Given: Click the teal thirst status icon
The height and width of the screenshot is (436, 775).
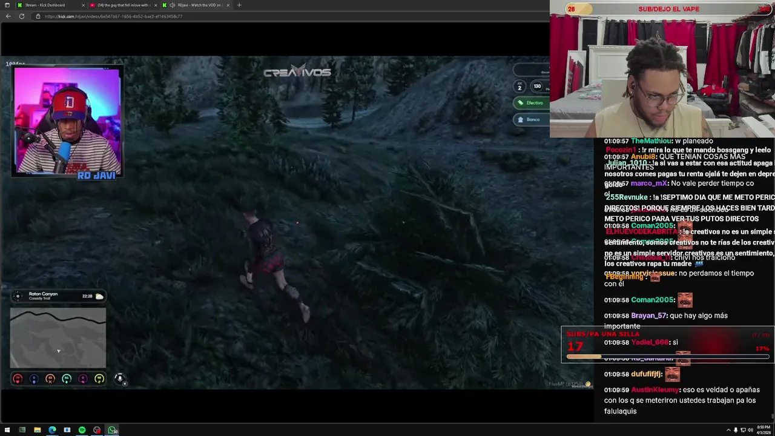Looking at the screenshot, I should (x=67, y=379).
